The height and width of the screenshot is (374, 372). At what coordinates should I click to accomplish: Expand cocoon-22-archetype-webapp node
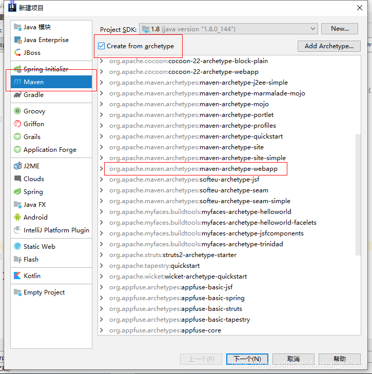coord(102,72)
